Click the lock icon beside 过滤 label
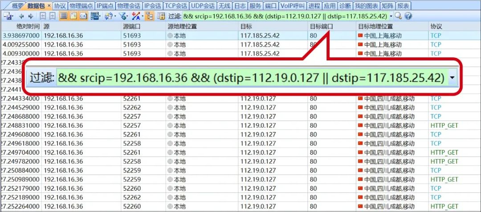This screenshot has width=481, height=212. 161,16
